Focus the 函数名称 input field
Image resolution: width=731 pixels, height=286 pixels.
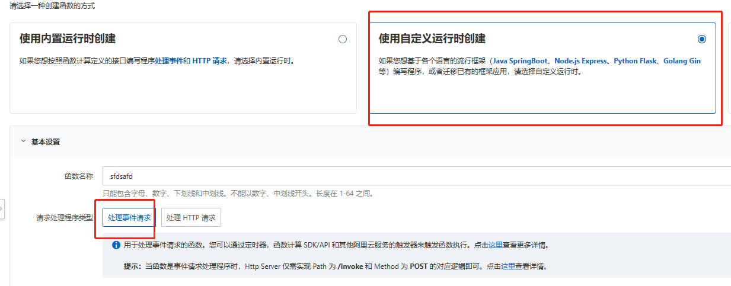(417, 176)
